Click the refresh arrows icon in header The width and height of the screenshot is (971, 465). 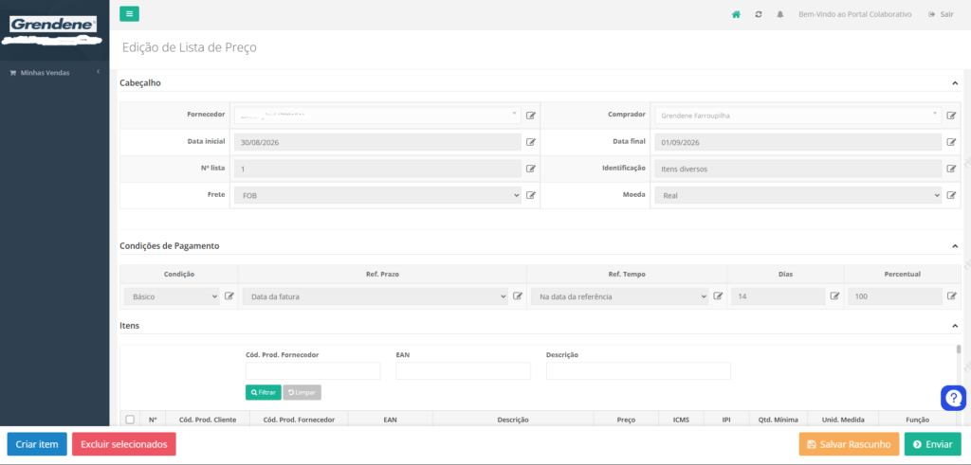point(758,14)
